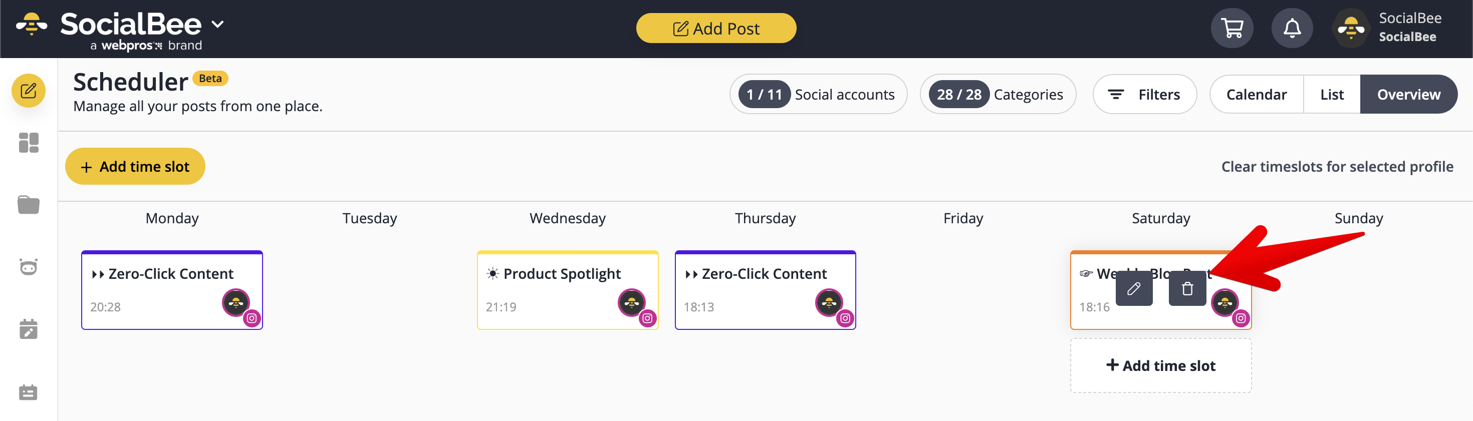Open the Filters button
Image resolution: width=1473 pixels, height=421 pixels.
(x=1144, y=94)
